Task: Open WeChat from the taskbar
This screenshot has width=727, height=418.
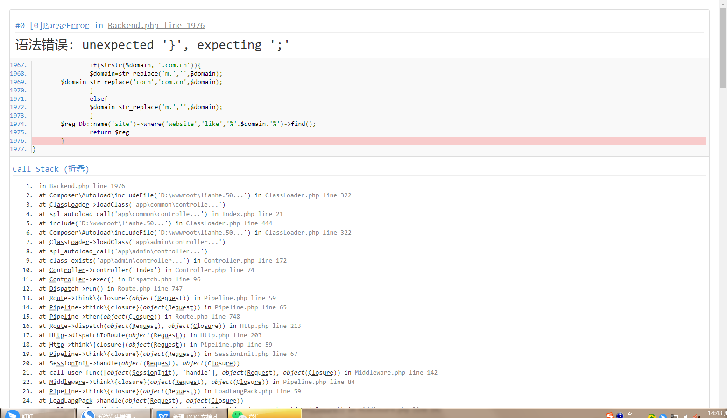Action: click(264, 414)
